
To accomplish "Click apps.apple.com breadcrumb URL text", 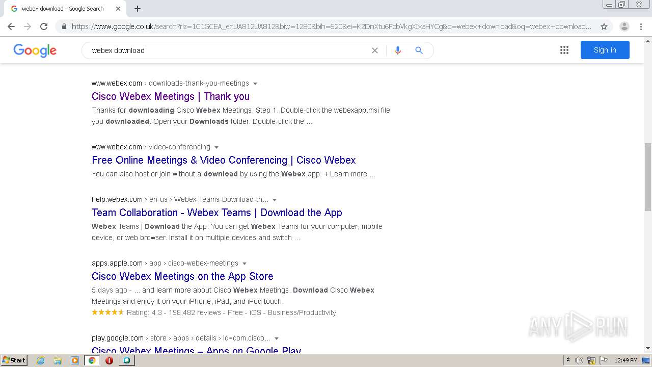I will (x=165, y=263).
